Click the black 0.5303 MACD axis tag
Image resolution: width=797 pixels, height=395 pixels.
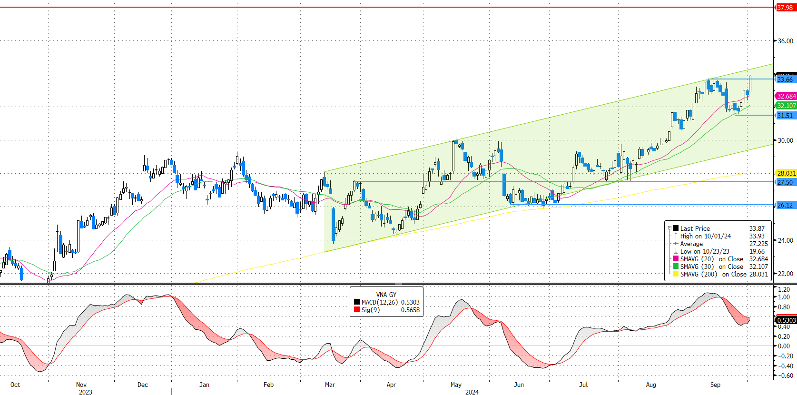pyautogui.click(x=786, y=320)
